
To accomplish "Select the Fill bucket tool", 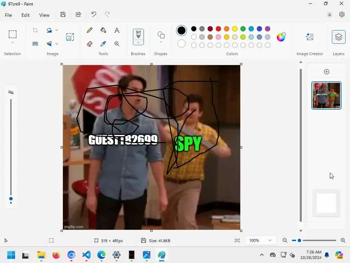I will (x=103, y=30).
